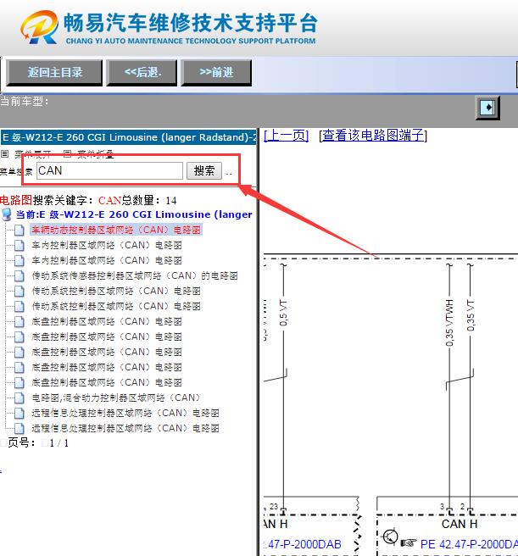Click the CAN H label above PE 42.47
Viewport: 518px width, 556px height.
[x=460, y=524]
